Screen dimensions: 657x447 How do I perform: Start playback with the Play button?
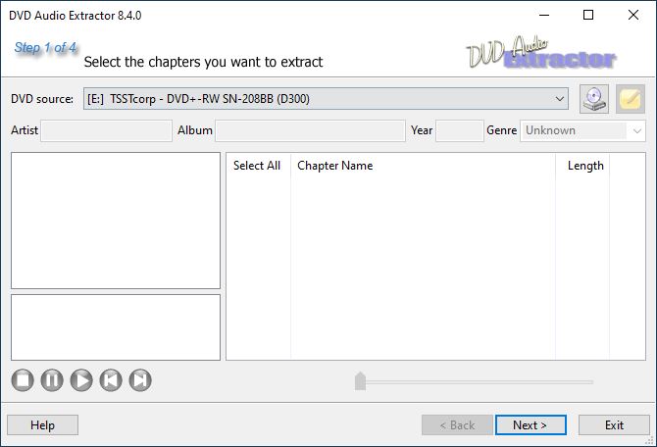(81, 380)
